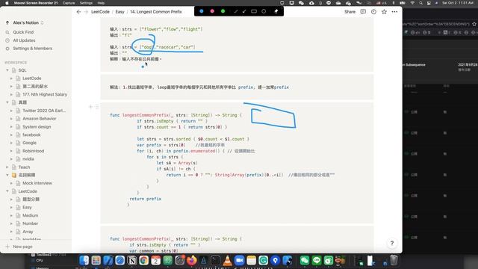Open the Movavi Screen Recorder 21 menu

[x=36, y=3]
